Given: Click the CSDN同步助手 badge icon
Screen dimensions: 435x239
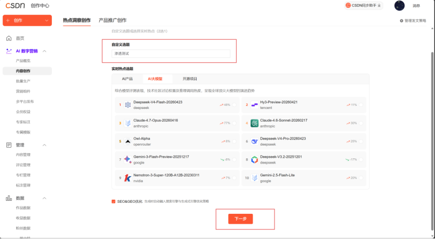Looking at the screenshot, I should pyautogui.click(x=348, y=6).
